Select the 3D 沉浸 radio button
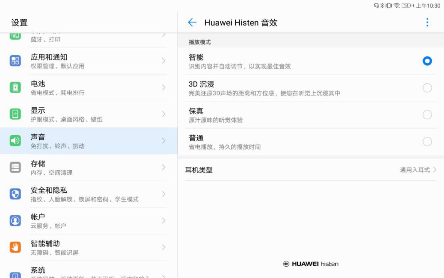The width and height of the screenshot is (444, 278). (x=427, y=88)
